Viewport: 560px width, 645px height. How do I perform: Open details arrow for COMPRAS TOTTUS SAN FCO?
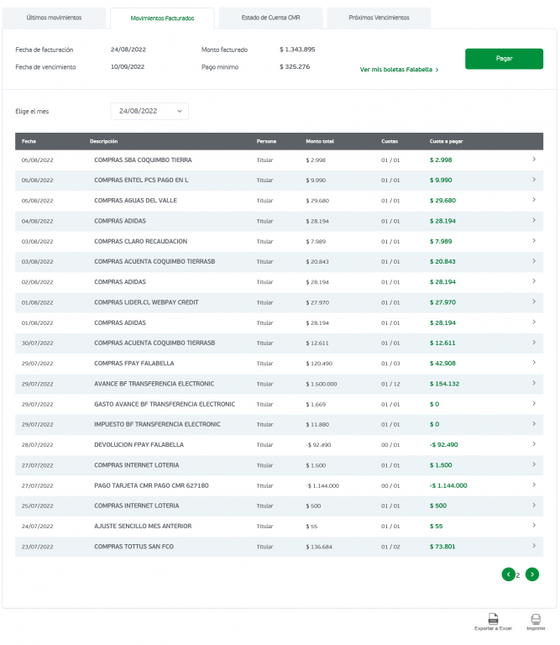[533, 546]
